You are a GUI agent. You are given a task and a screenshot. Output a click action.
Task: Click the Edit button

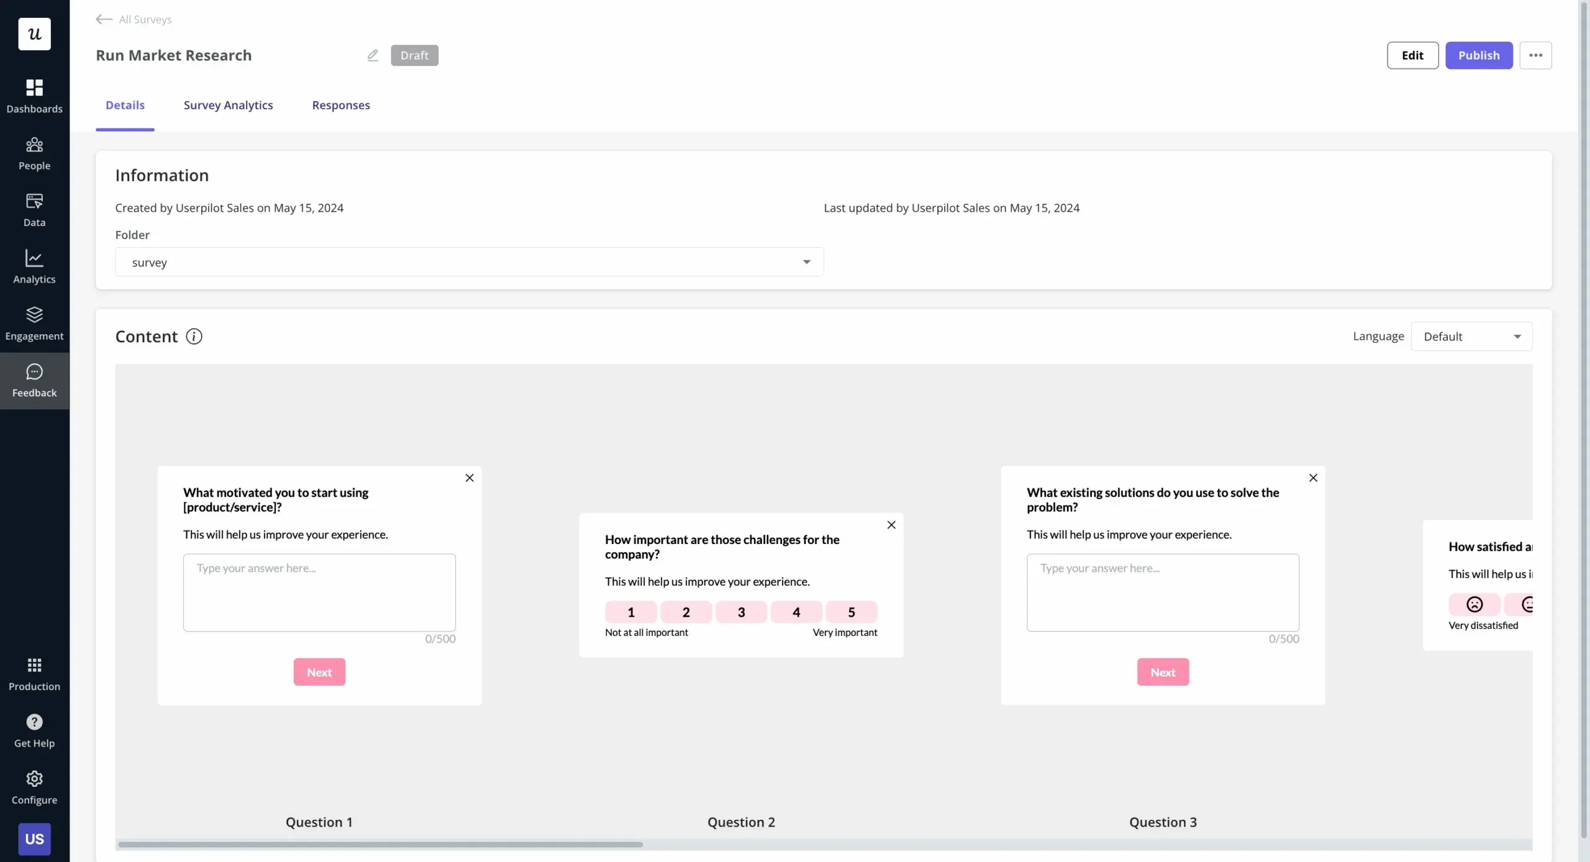pos(1412,55)
